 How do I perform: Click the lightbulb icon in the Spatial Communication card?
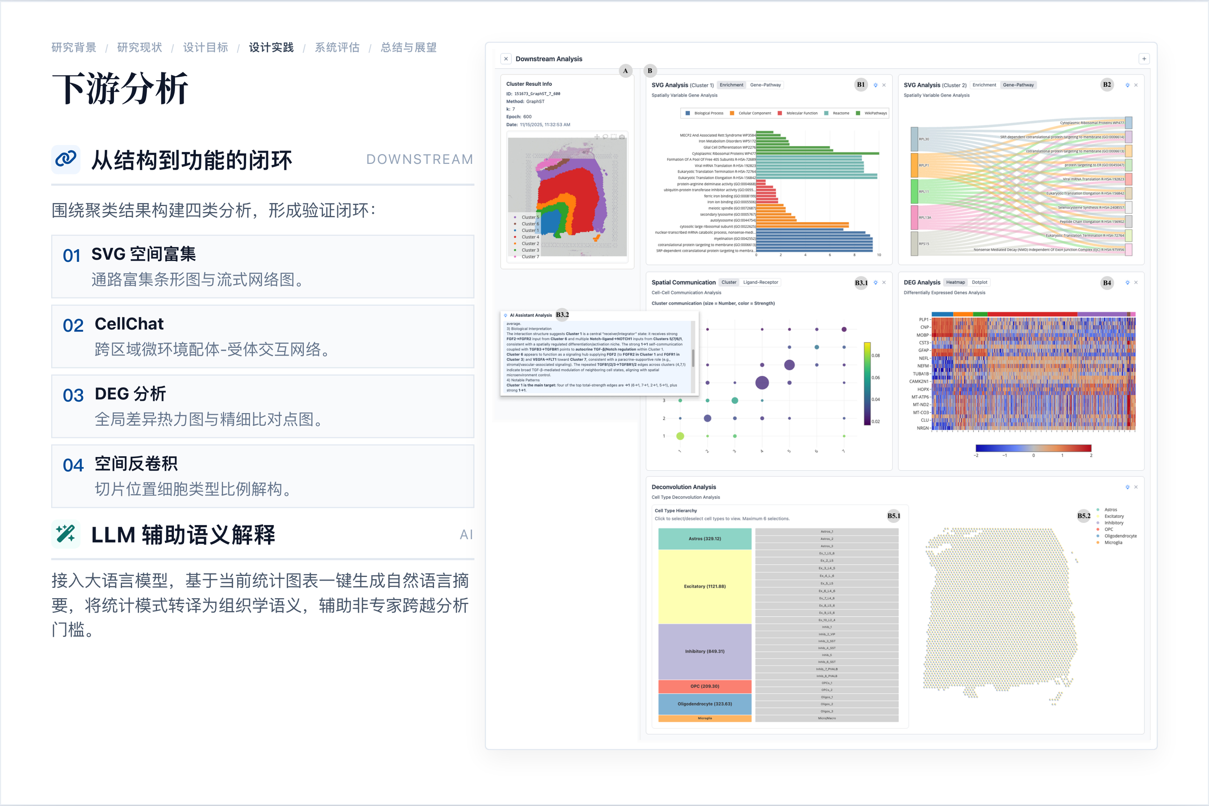[875, 282]
